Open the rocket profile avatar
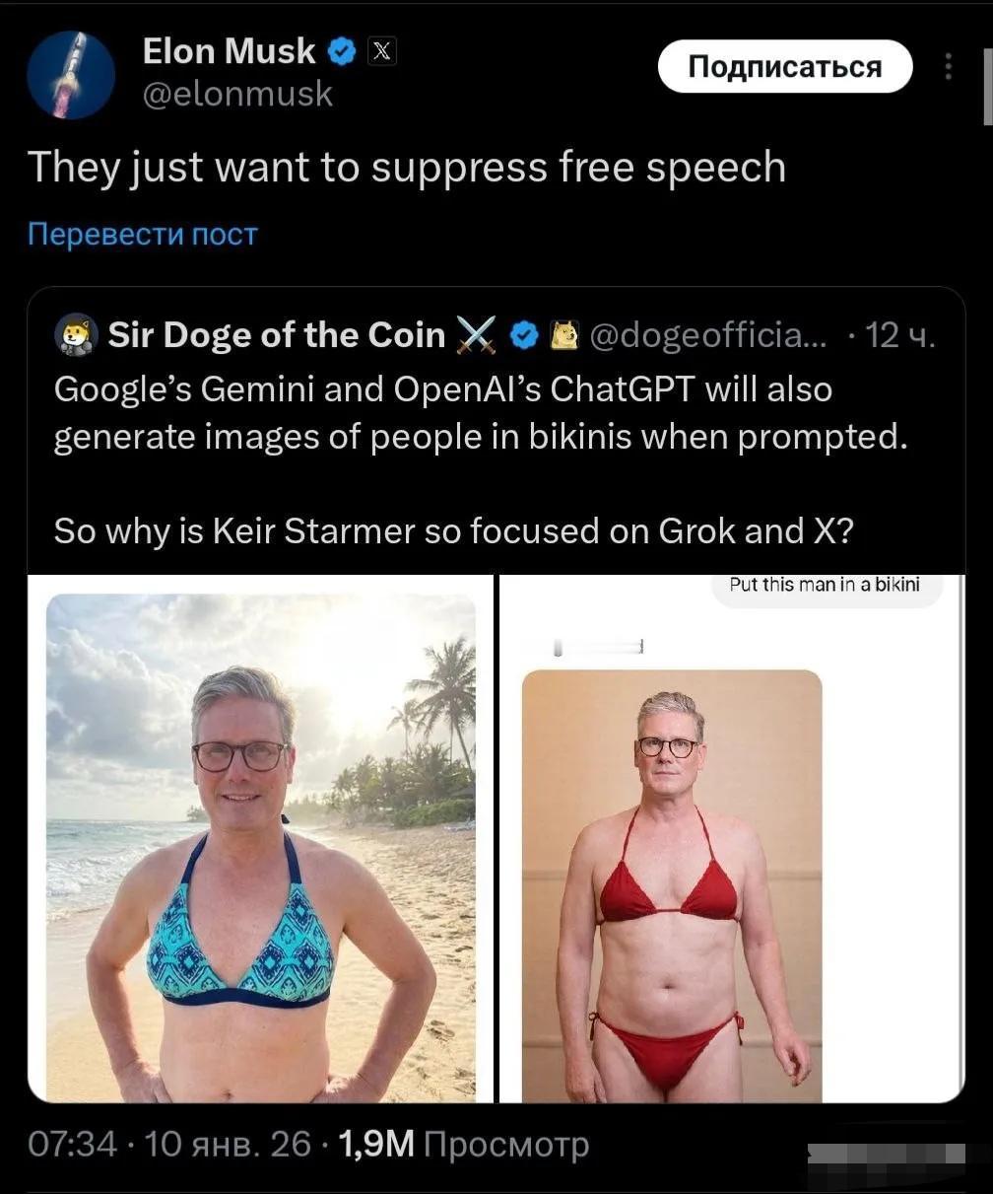Image resolution: width=993 pixels, height=1194 pixels. point(70,75)
